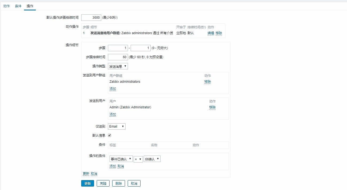Screen dimensions: 347x190
Task: Click 移除 next to Admin (Zabbix Administrator)
Action: [212, 107]
